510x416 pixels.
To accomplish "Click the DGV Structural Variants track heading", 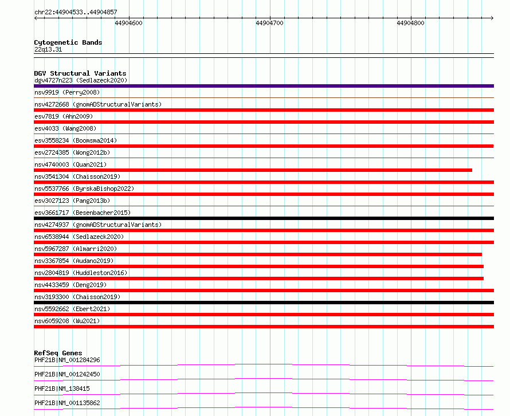I will click(x=80, y=73).
